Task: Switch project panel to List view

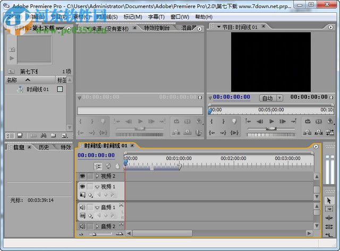Action: (10, 136)
